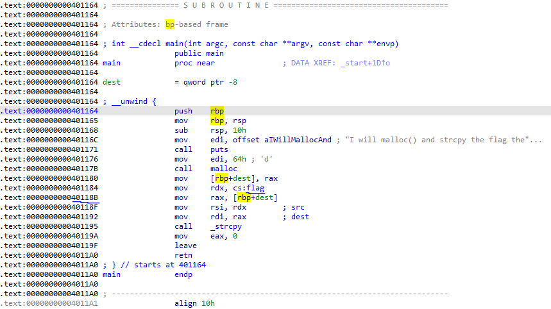Click address .text:00000000004011A1
551x309 pixels.
click(49, 303)
